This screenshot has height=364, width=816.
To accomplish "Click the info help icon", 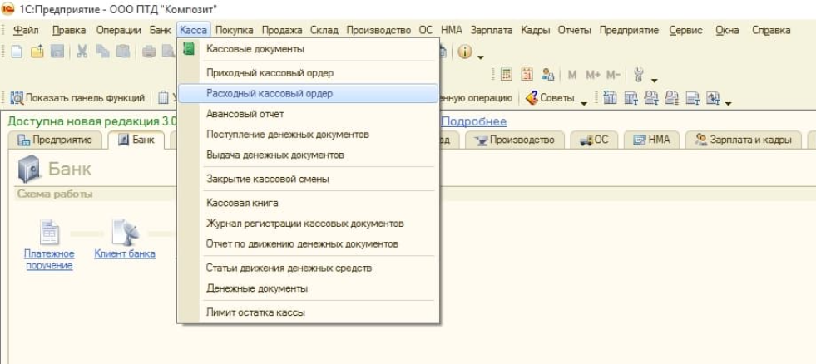I will (464, 52).
